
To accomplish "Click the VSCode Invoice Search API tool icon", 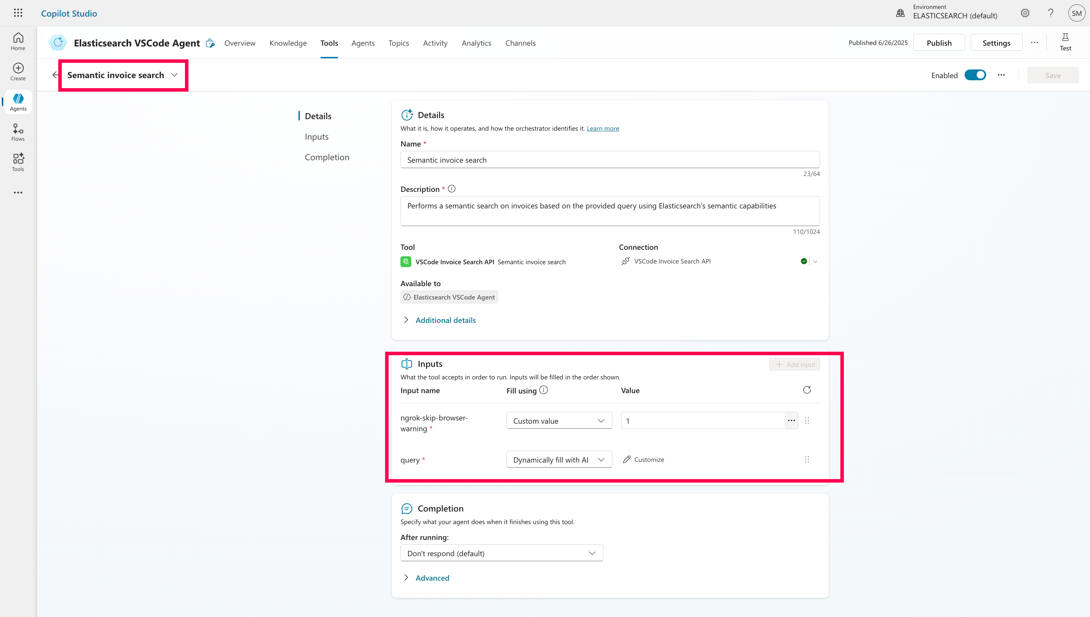I will click(406, 261).
